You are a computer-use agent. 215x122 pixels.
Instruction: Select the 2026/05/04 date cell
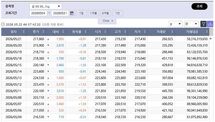pos(14,117)
